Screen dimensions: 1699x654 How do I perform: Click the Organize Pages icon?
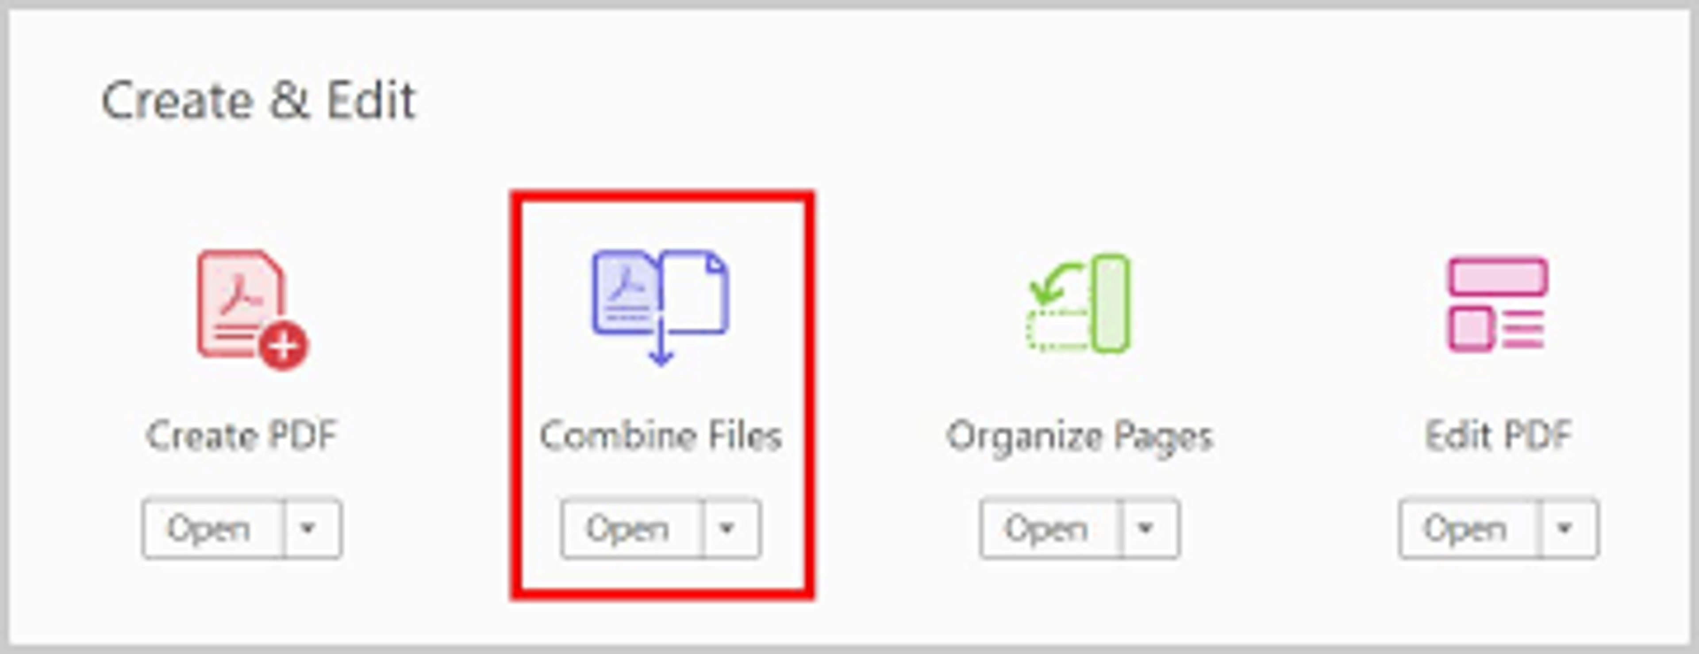pos(1078,303)
